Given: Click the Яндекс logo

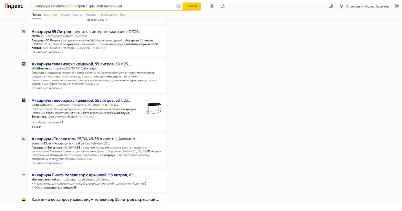Looking at the screenshot, I should 14,6.
